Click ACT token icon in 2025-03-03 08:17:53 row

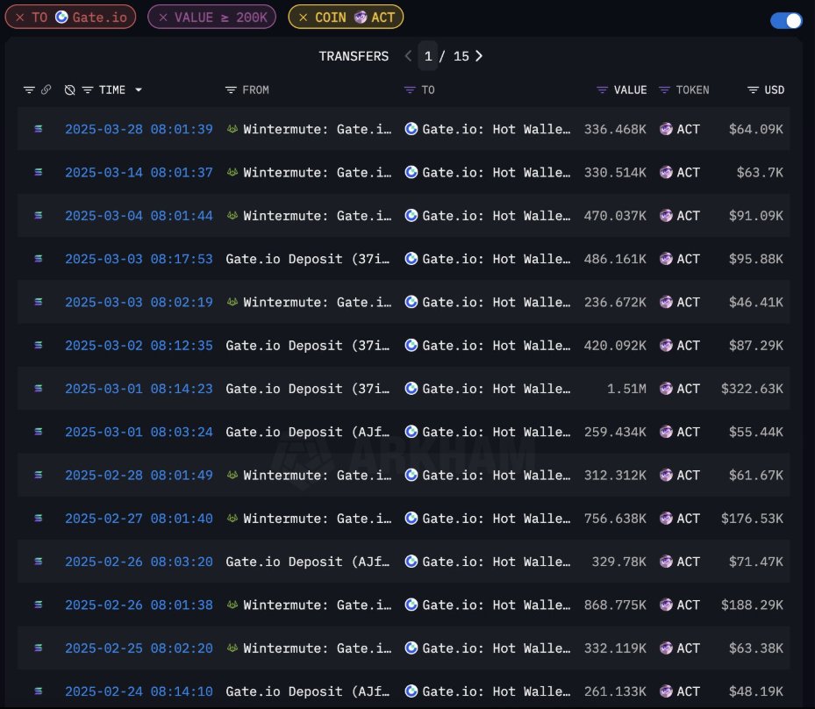(666, 258)
